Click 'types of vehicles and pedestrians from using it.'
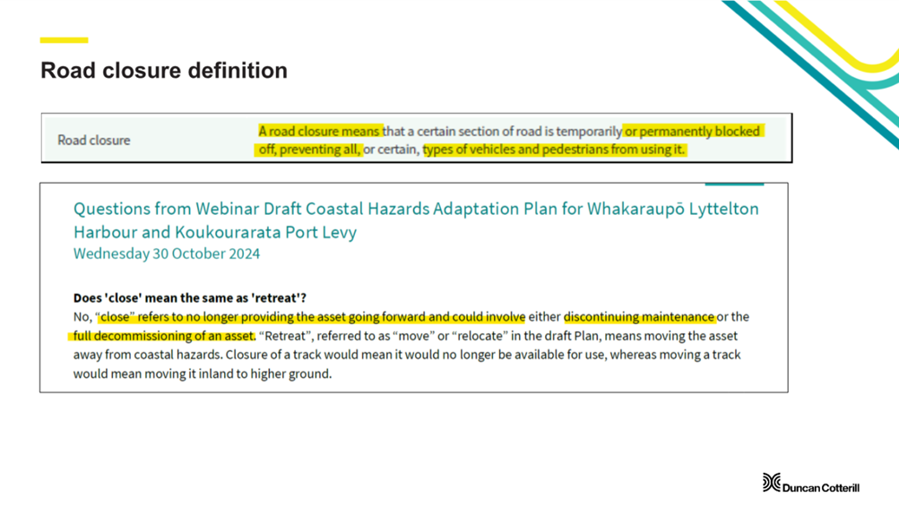Image resolution: width=899 pixels, height=506 pixels. point(554,150)
